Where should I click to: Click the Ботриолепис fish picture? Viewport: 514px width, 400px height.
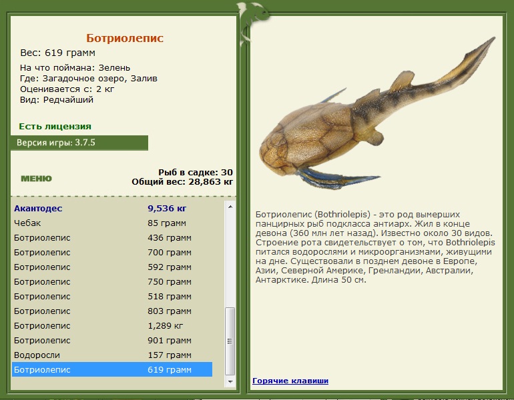click(377, 115)
